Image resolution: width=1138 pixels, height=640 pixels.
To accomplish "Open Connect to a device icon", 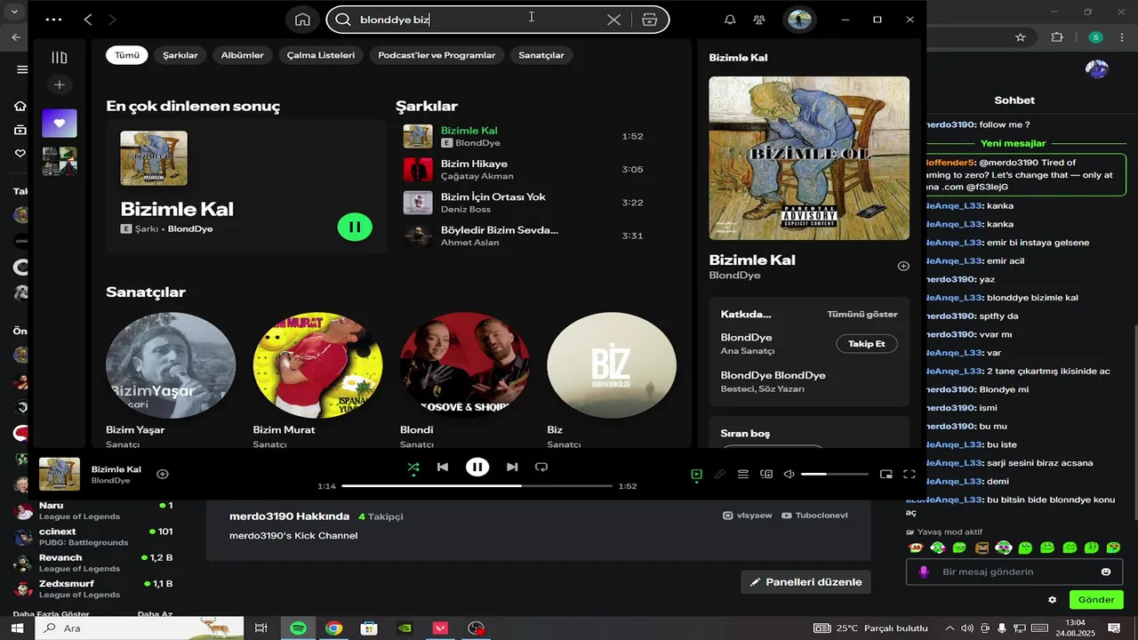I will pos(766,475).
